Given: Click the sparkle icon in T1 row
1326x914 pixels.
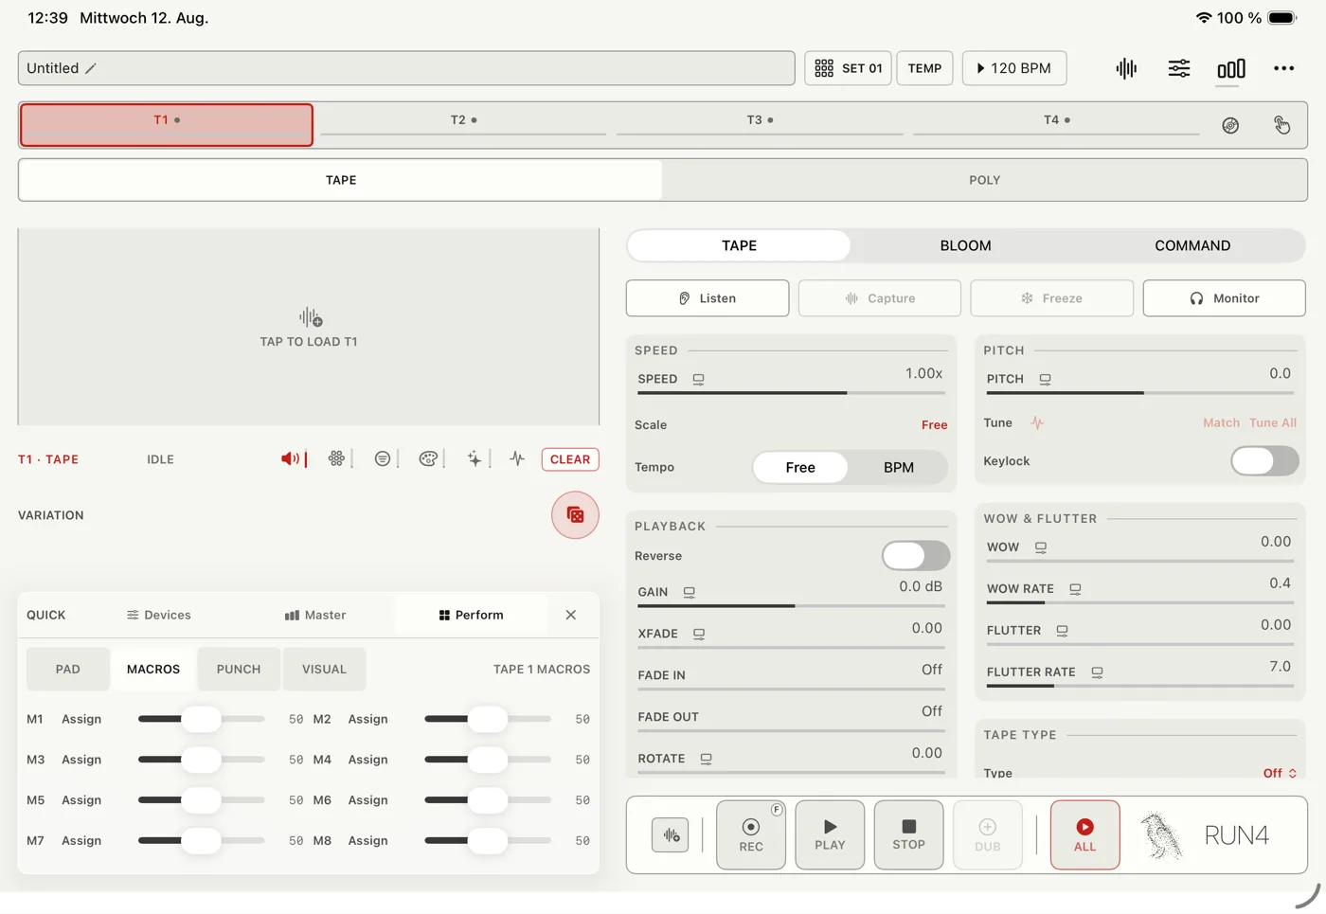Looking at the screenshot, I should [x=474, y=459].
